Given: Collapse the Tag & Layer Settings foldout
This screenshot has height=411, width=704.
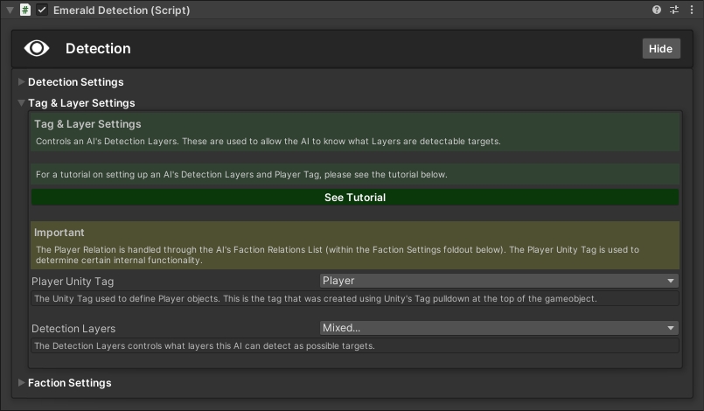Looking at the screenshot, I should pyautogui.click(x=22, y=103).
